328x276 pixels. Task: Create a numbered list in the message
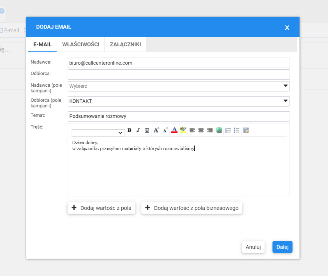[228, 130]
